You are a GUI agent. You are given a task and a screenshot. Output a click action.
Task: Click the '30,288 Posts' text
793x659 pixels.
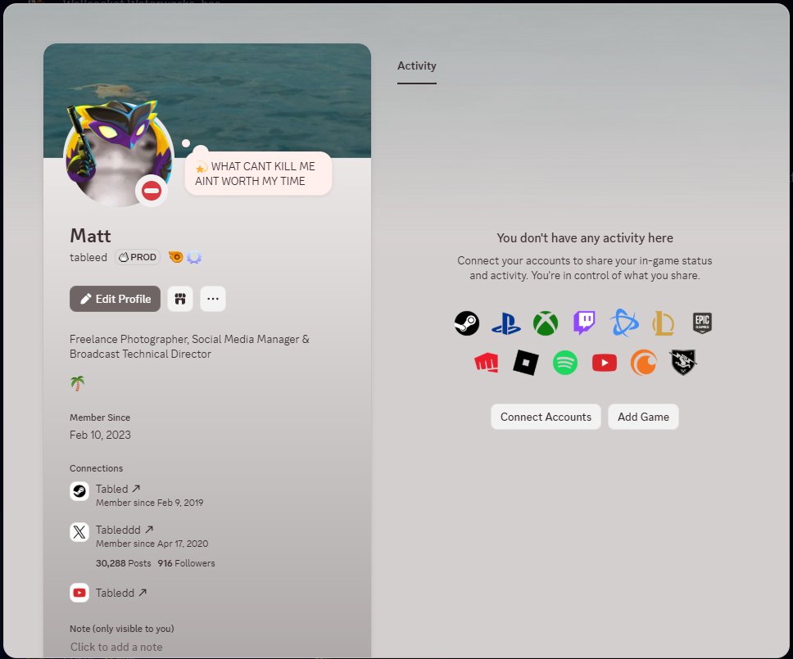tap(124, 563)
